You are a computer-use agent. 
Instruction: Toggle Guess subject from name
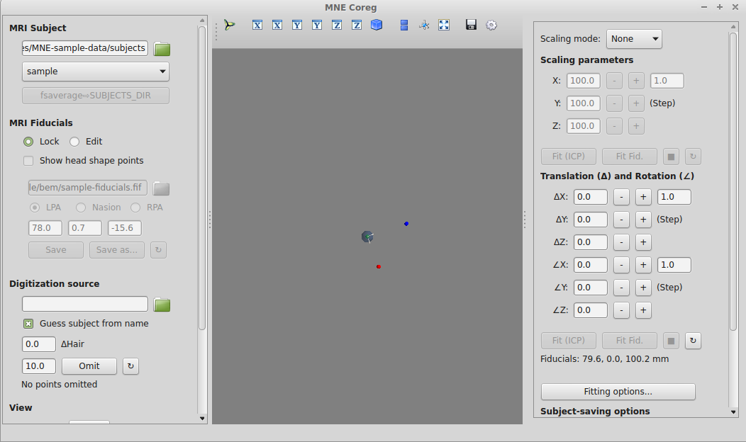pyautogui.click(x=28, y=322)
